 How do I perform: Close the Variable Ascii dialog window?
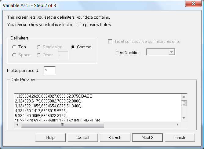pos(193,4)
